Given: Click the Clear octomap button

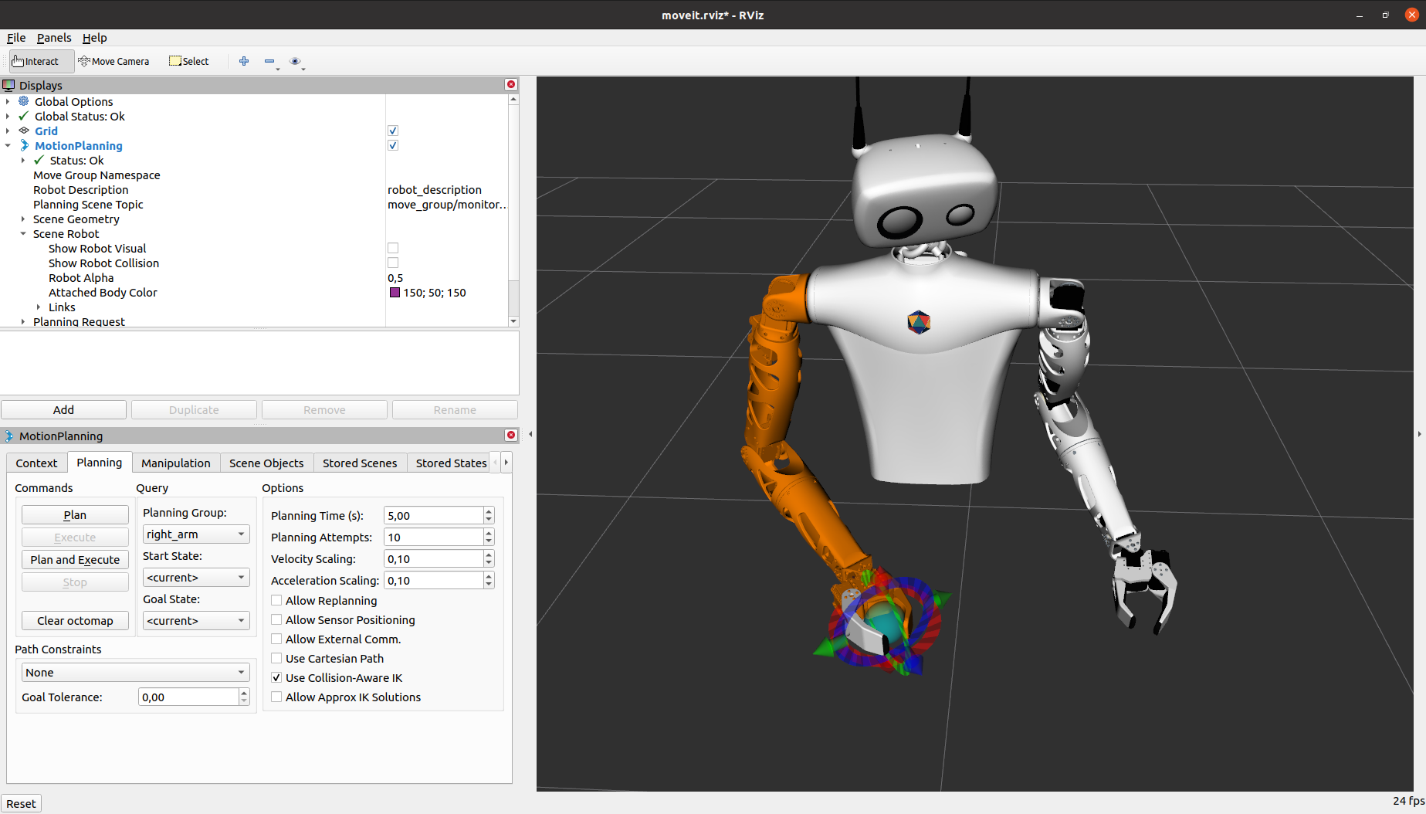Looking at the screenshot, I should pyautogui.click(x=75, y=620).
